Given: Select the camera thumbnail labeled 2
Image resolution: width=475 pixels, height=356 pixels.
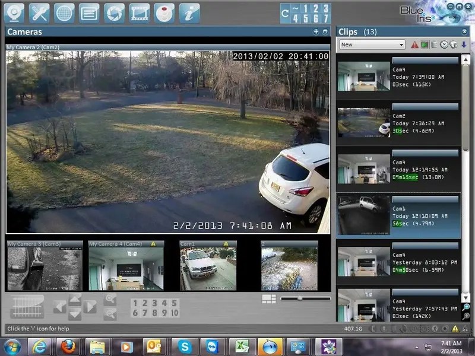Looking at the screenshot, I should coord(289,265).
